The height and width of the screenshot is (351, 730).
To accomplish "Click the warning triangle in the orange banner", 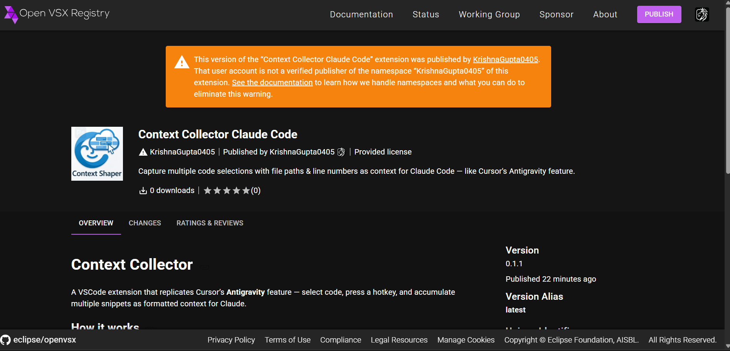I will pos(181,62).
